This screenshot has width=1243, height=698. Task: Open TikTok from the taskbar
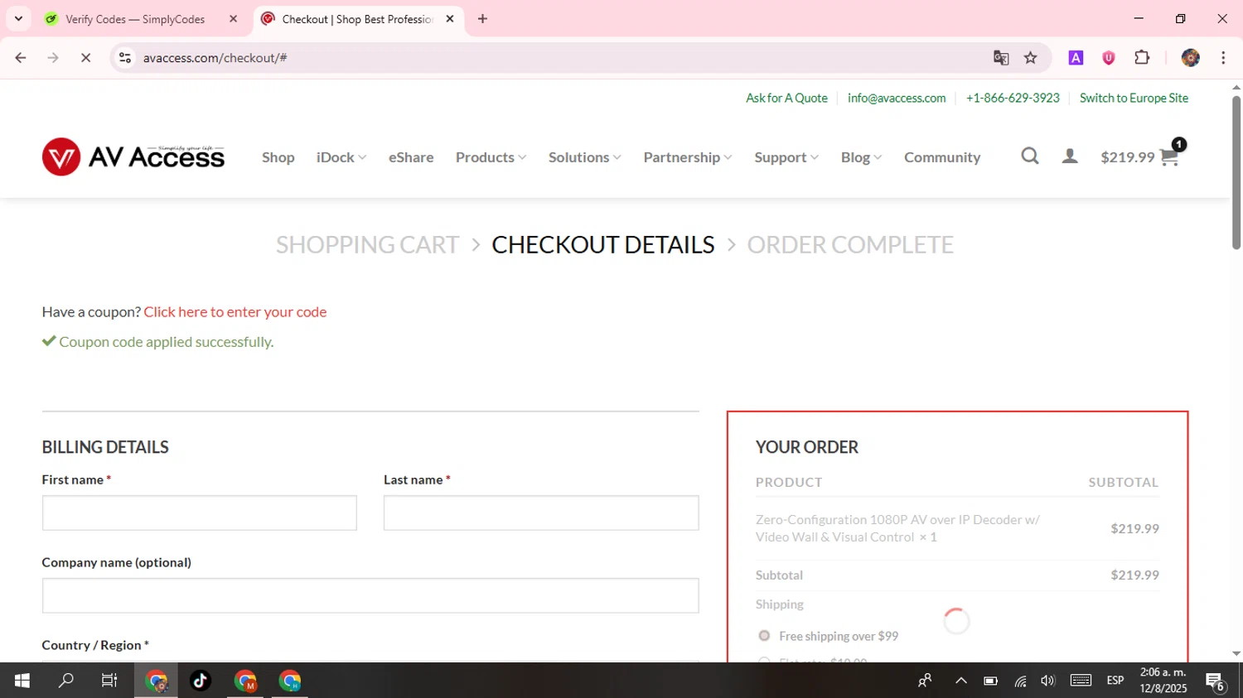(x=201, y=681)
